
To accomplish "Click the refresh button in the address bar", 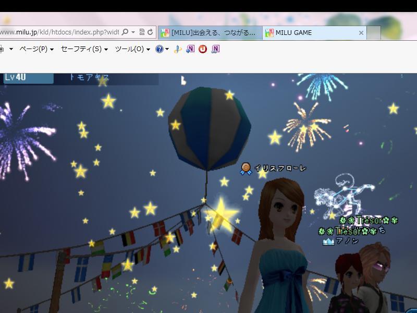I will (x=150, y=32).
